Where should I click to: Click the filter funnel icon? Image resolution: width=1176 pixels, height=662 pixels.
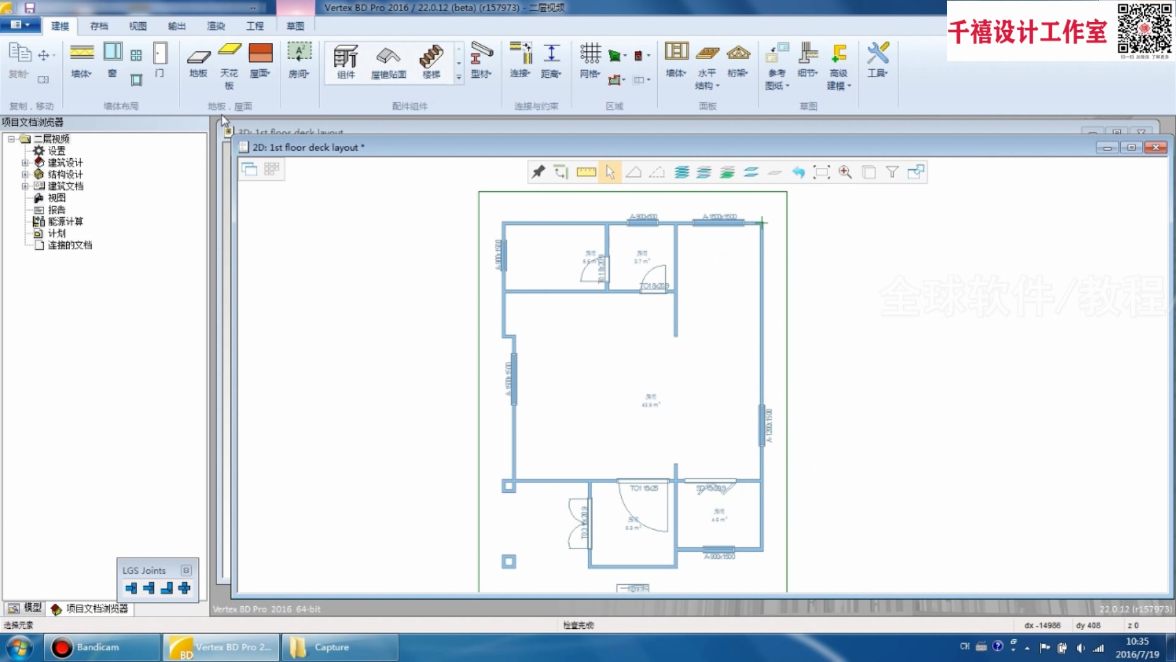(x=892, y=172)
